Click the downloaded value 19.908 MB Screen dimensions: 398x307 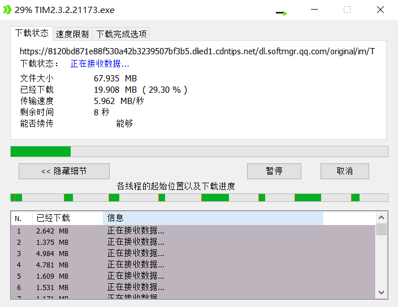[115, 90]
